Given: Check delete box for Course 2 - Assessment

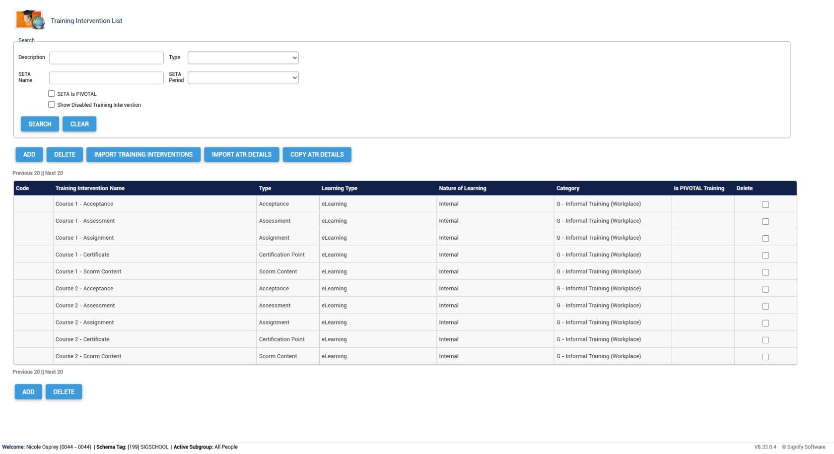Looking at the screenshot, I should pyautogui.click(x=765, y=306).
